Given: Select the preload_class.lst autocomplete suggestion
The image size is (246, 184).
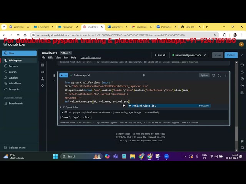Looking at the screenshot, I should 170,106.
